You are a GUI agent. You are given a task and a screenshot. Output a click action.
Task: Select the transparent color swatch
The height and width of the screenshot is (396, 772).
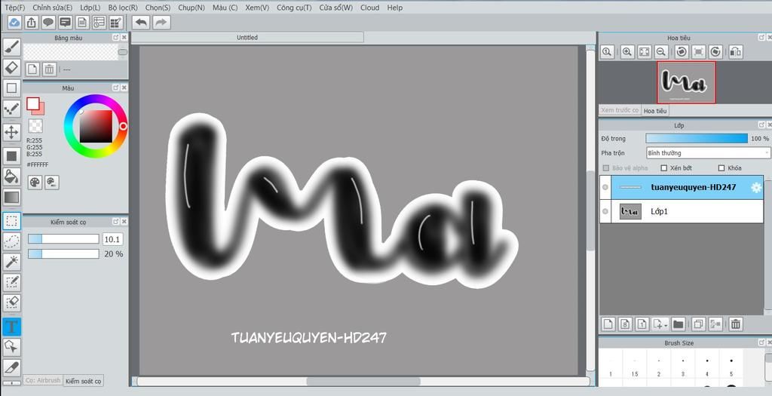tap(35, 126)
